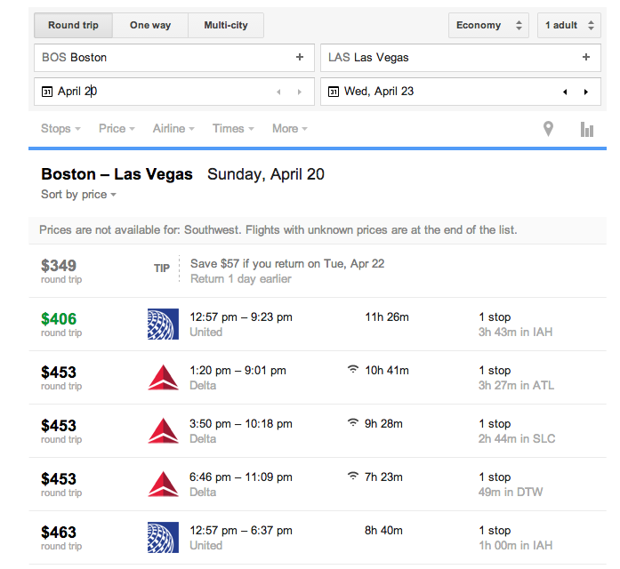620x569 pixels.
Task: Click calendar icon in return date field
Action: 334,92
